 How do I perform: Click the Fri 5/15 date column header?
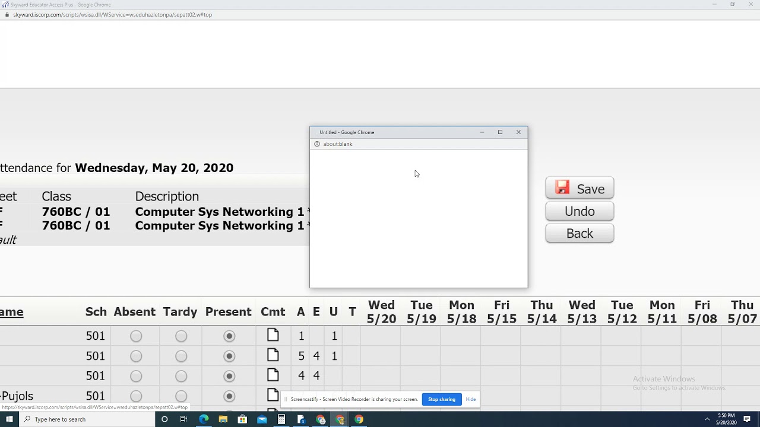point(502,312)
